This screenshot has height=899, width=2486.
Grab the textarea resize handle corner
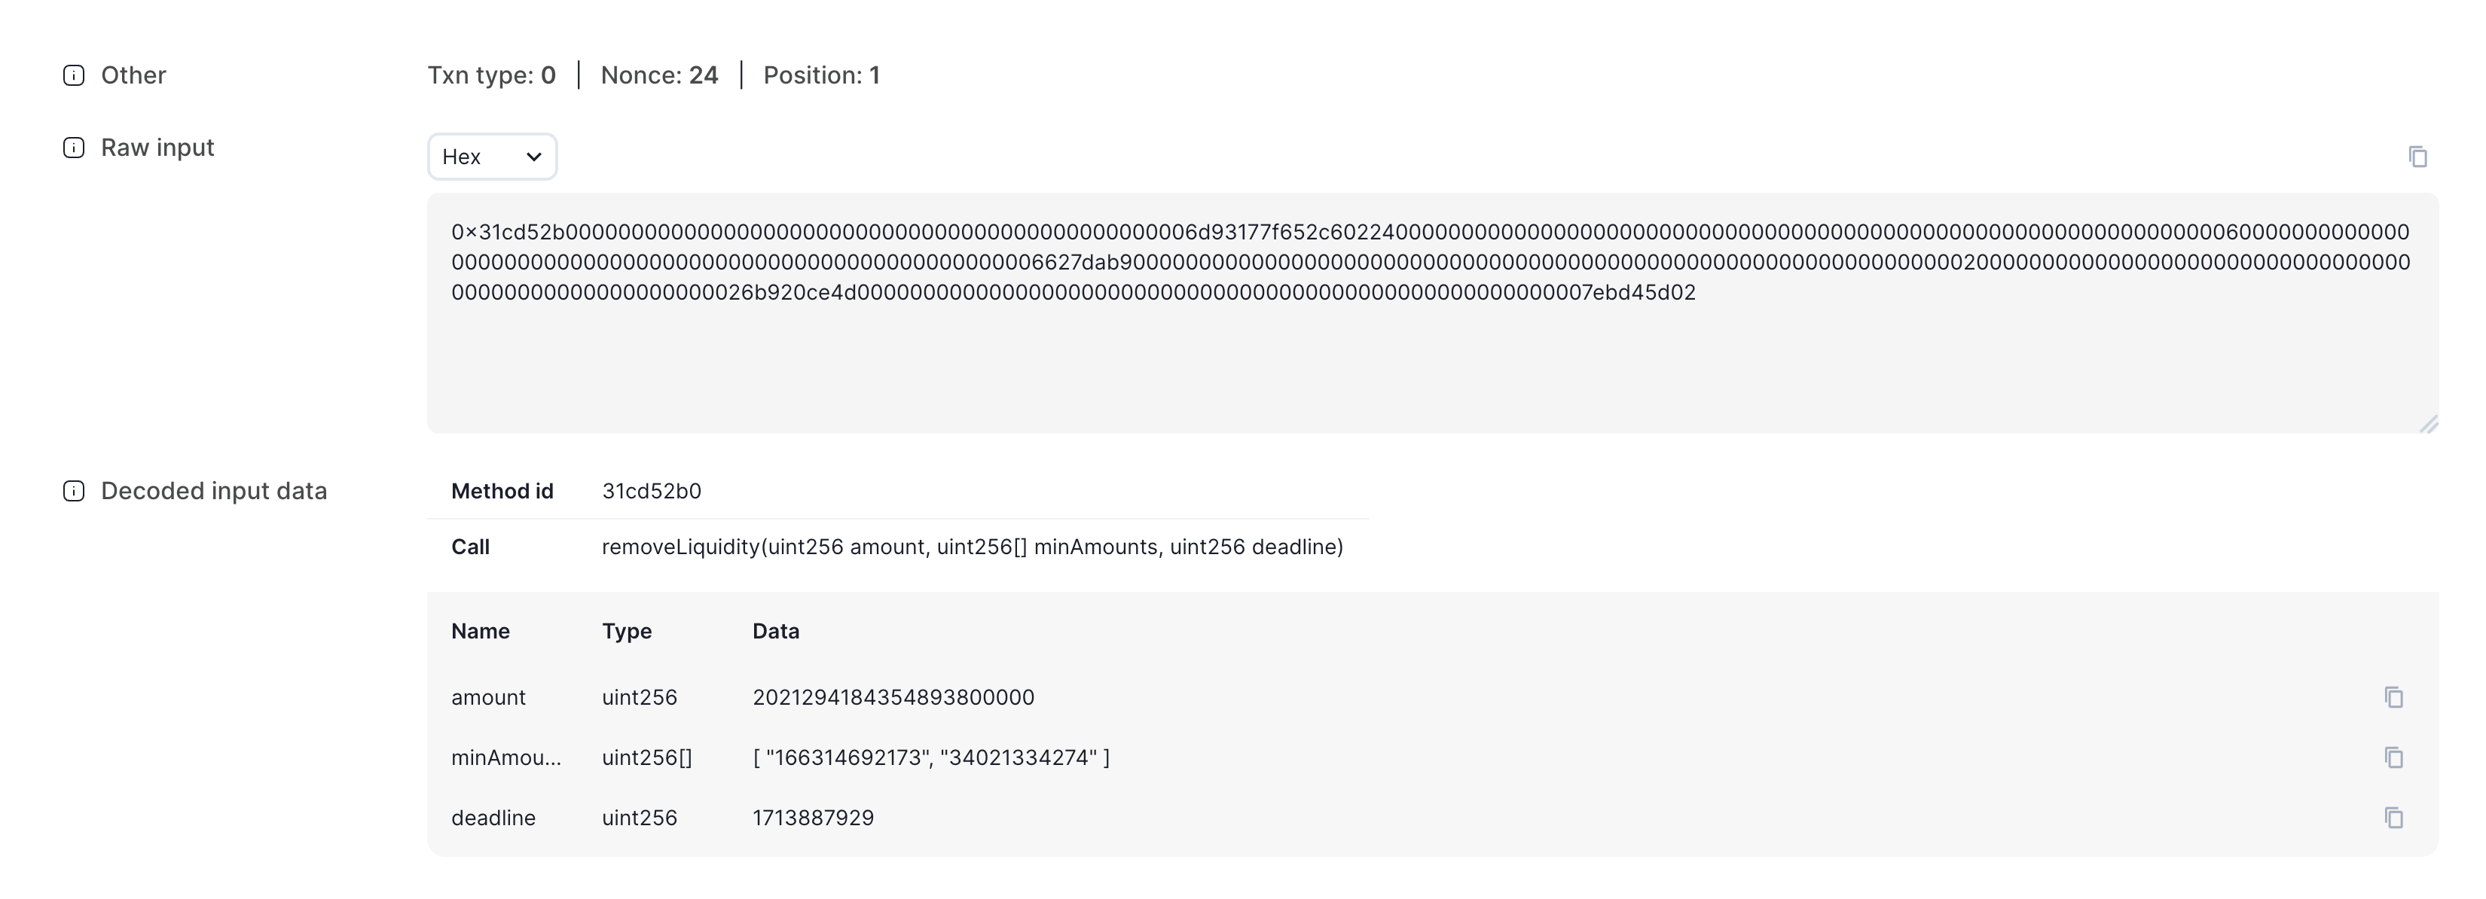coord(2428,423)
